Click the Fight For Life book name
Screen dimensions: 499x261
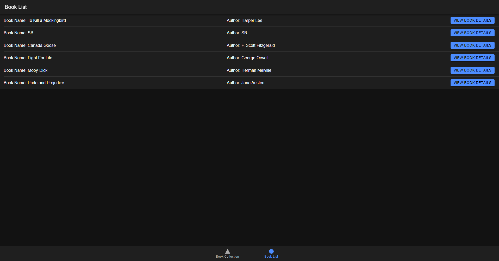(28, 58)
